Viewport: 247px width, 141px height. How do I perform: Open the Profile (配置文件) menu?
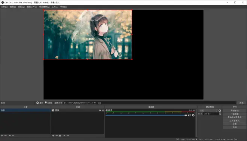32,7
